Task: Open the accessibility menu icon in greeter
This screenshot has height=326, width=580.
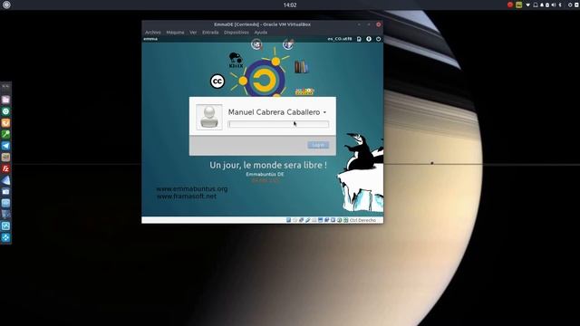Action: point(369,39)
